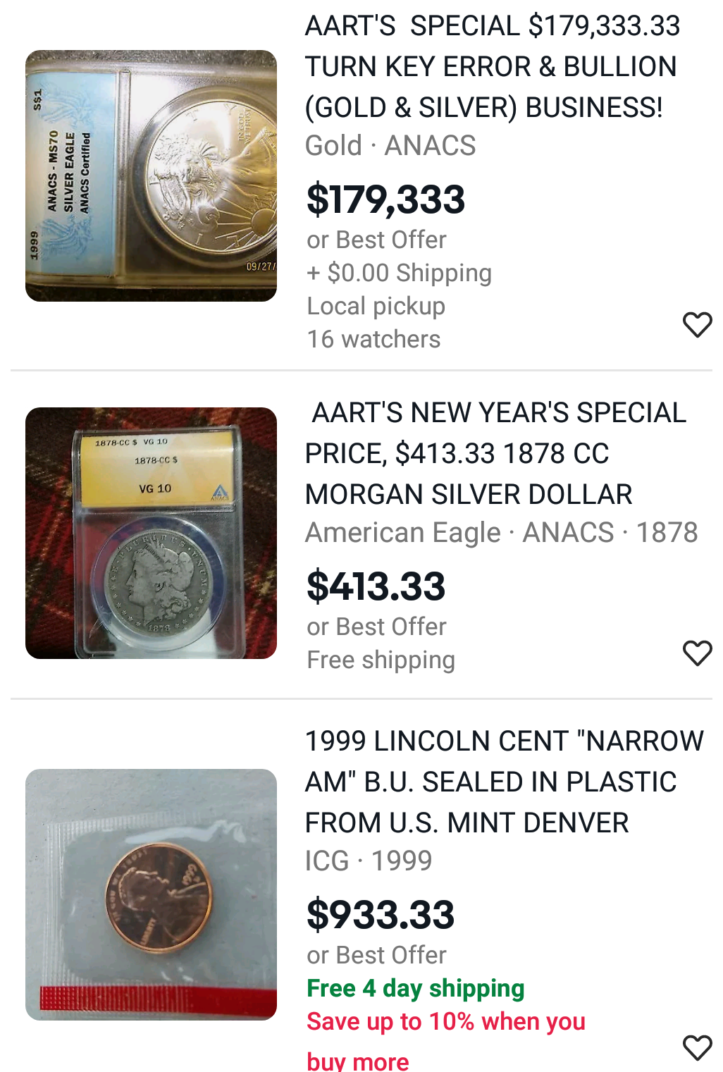Open the AART'S SPECIAL $179,333.33 listing title
Image resolution: width=723 pixels, height=1072 pixels.
tap(492, 66)
